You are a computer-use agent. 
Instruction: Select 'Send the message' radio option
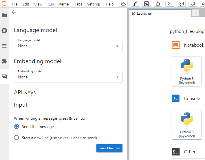(17, 127)
